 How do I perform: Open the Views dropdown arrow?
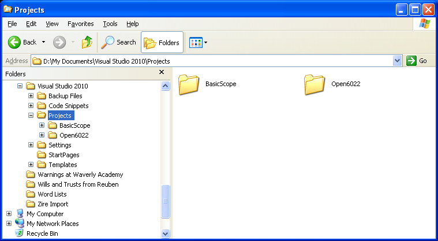tap(206, 43)
